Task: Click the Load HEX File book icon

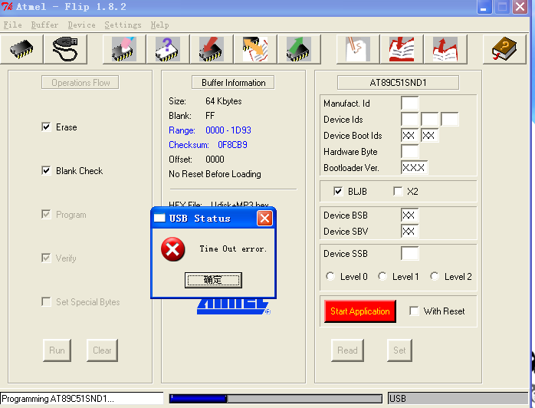Action: (x=402, y=49)
